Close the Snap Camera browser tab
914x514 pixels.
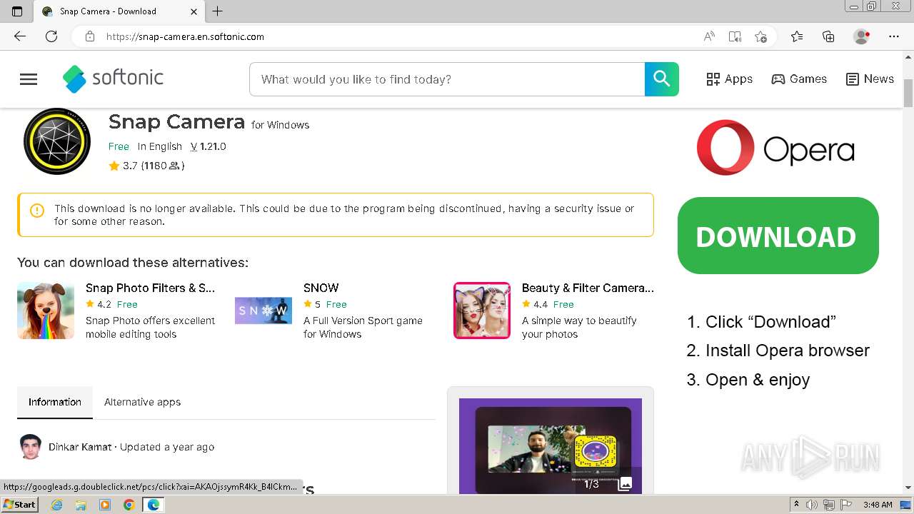[194, 11]
